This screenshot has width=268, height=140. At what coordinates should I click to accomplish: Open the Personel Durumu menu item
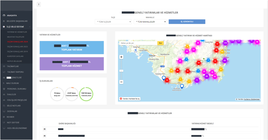click(x=16, y=89)
